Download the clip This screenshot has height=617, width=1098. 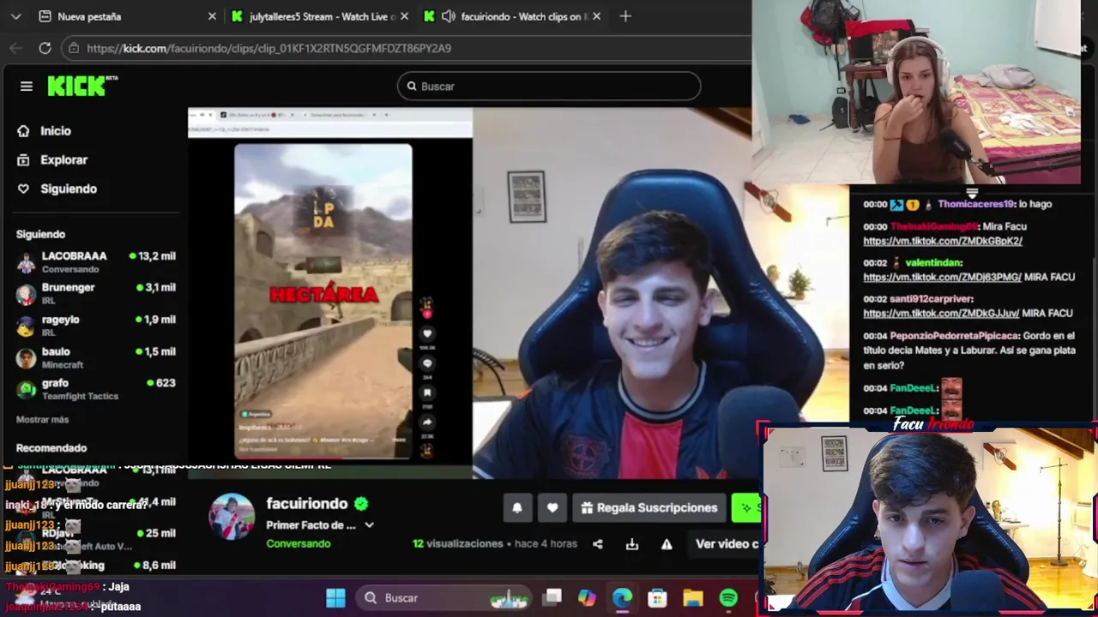632,544
